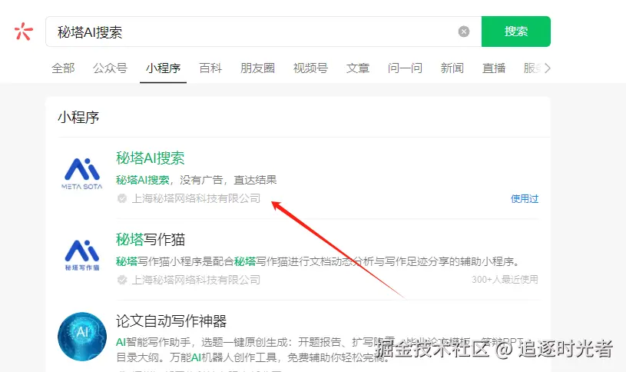Viewport: 626px width, 372px height.
Task: Click the META SOTA logo of 秘塔AI搜索
Action: point(82,174)
